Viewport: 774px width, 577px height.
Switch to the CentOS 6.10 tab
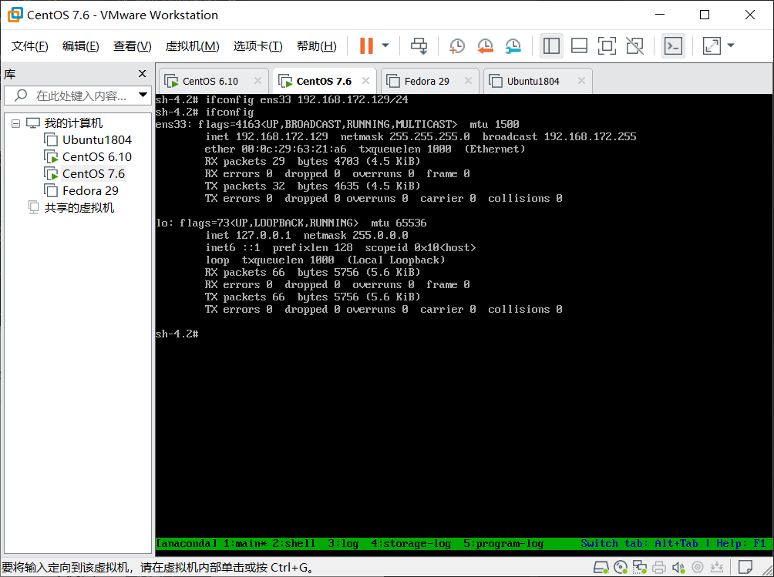coord(214,81)
